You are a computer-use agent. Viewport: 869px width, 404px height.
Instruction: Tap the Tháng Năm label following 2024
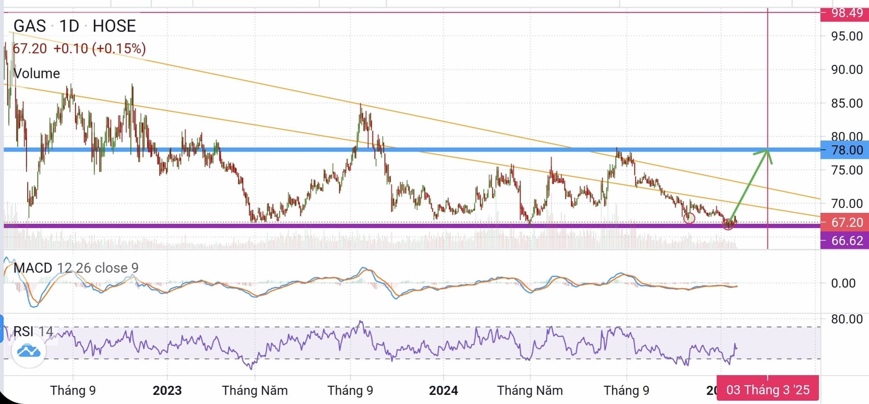[x=530, y=390]
